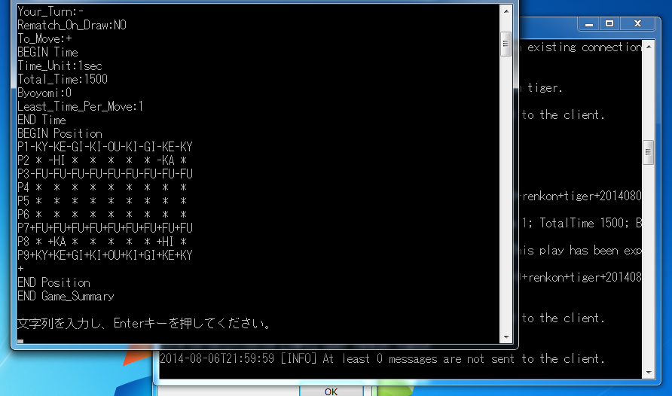Click the back console's scroll up arrow

tap(649, 47)
